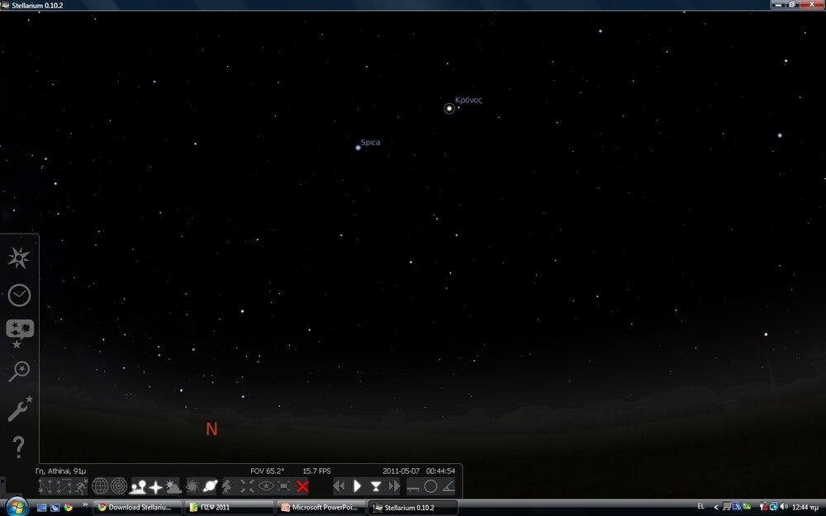Screen dimensions: 826x516
Task: Click the Saturn planet labels icon
Action: (x=210, y=486)
